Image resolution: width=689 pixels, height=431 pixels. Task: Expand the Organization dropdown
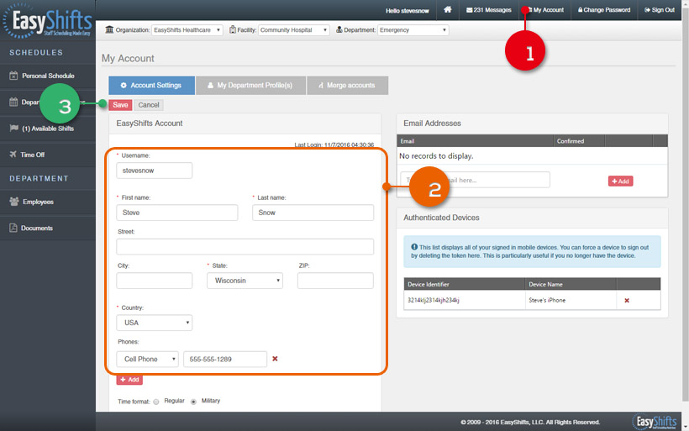point(187,30)
